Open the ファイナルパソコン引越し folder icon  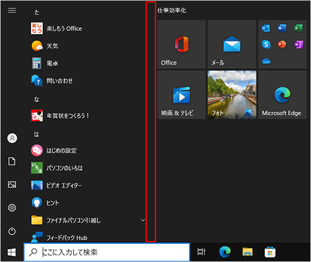(x=37, y=220)
